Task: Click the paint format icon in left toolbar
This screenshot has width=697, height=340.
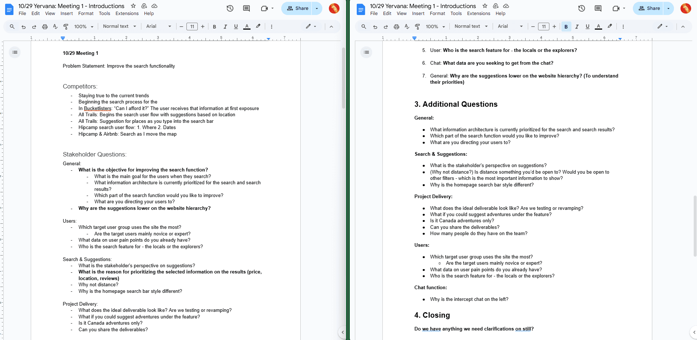Action: pyautogui.click(x=66, y=26)
